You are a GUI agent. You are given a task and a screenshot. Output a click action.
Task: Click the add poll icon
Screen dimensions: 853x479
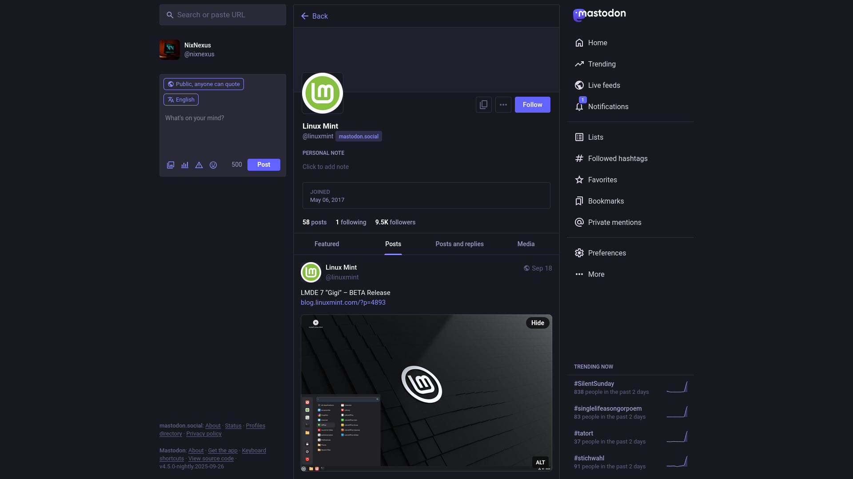(x=185, y=165)
